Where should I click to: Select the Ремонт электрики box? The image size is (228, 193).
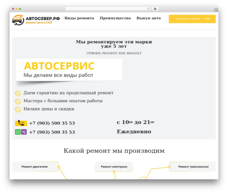114,167
